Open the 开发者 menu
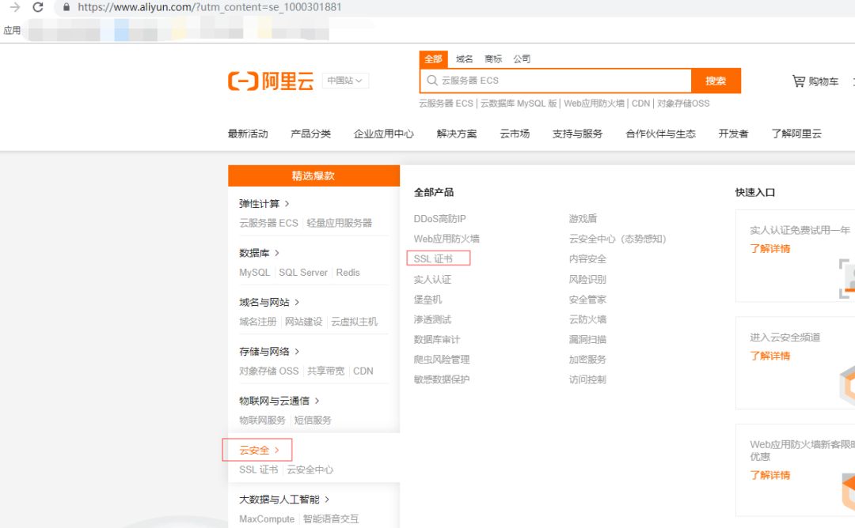Image resolution: width=855 pixels, height=528 pixels. coord(733,134)
